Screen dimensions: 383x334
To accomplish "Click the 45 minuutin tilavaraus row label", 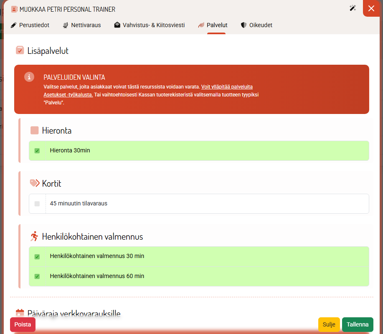I will coord(79,203).
